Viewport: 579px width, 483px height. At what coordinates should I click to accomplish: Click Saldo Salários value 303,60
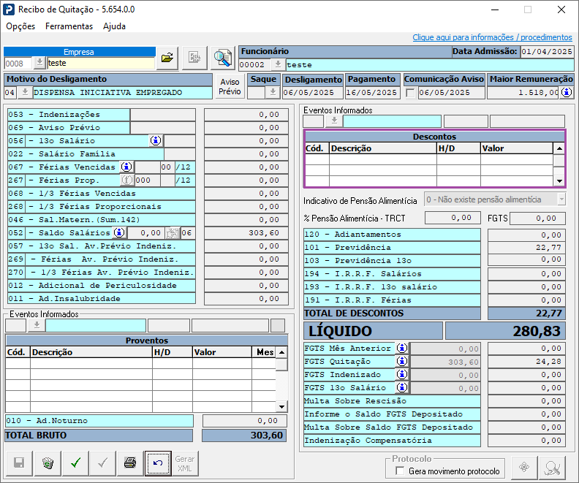(x=246, y=233)
